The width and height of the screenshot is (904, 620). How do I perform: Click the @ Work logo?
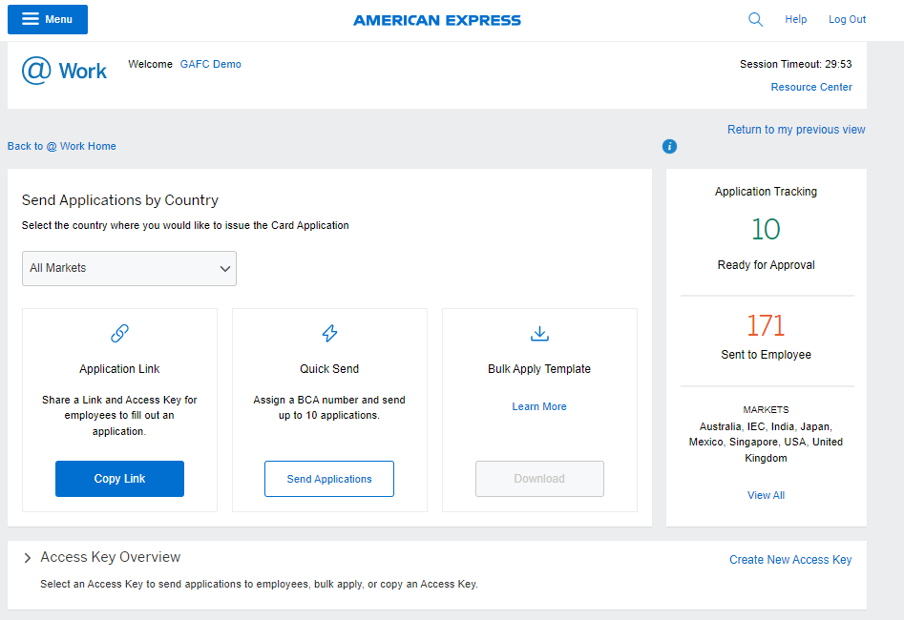64,71
